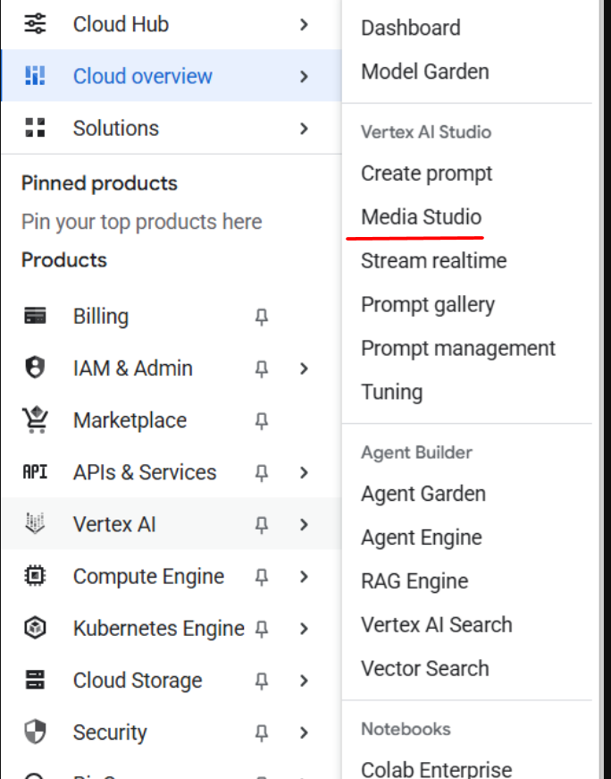This screenshot has height=779, width=611.
Task: Pin the IAM & Admin product
Action: 262,369
